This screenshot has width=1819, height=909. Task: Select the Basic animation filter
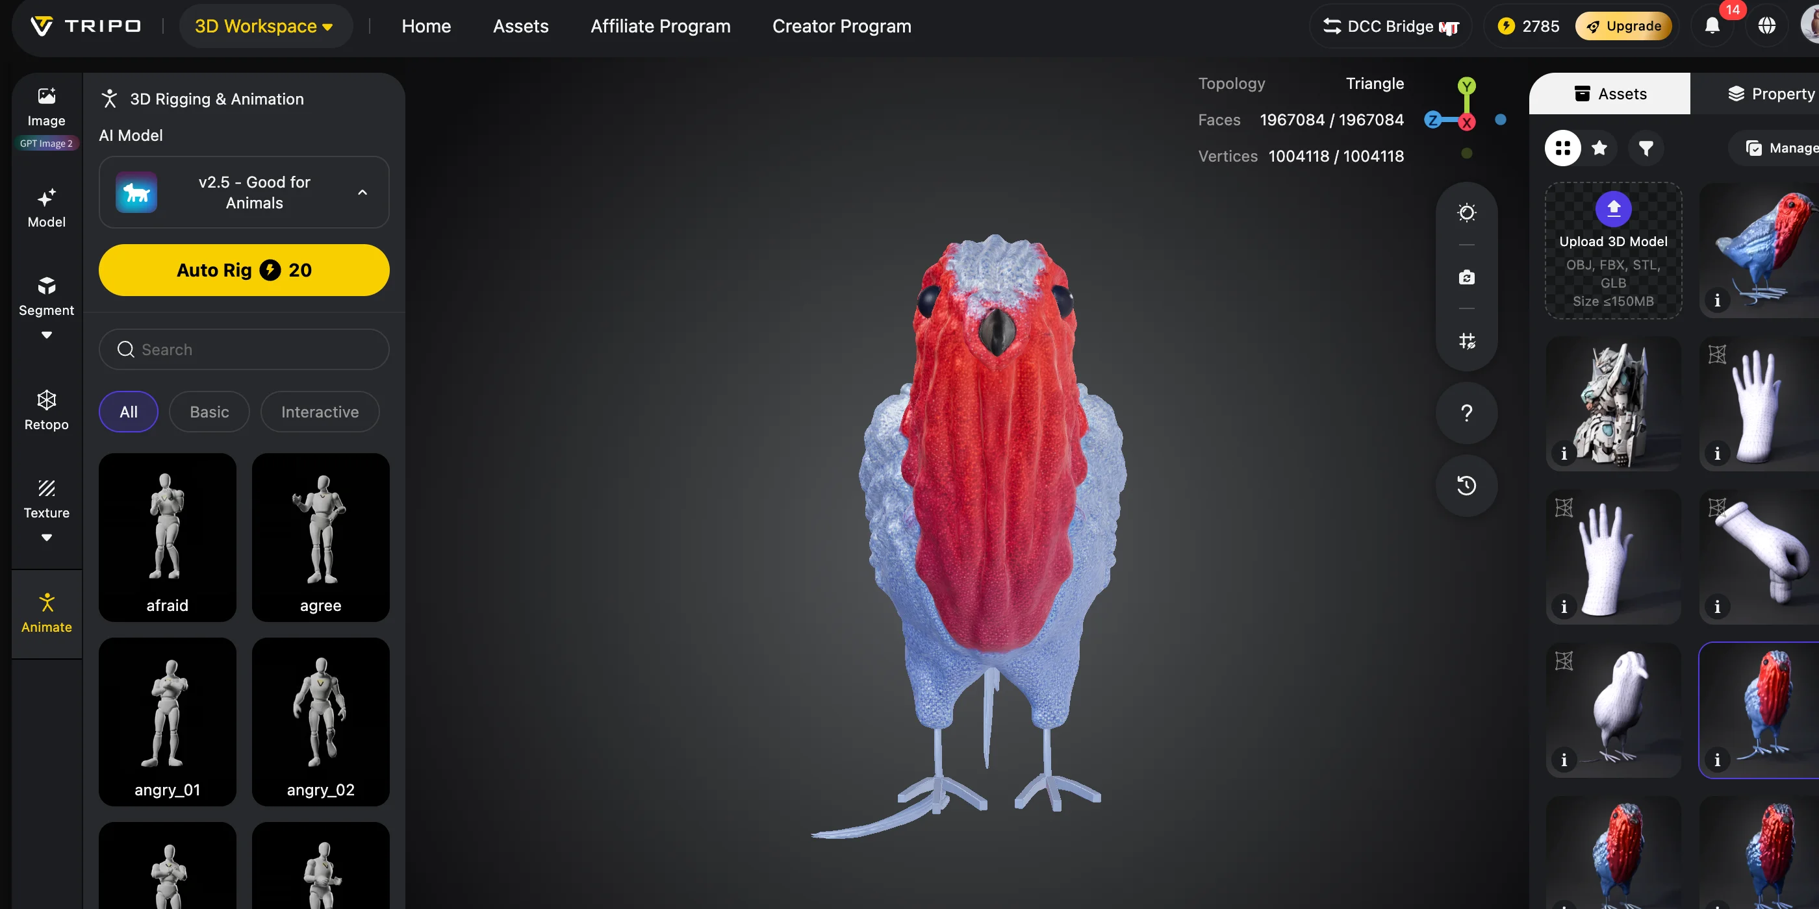tap(209, 412)
